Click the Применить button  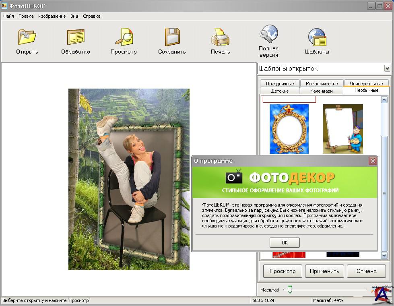(x=324, y=271)
